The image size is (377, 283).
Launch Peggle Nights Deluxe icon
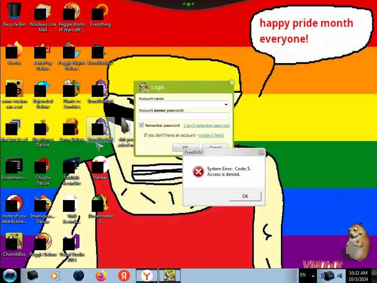click(72, 55)
